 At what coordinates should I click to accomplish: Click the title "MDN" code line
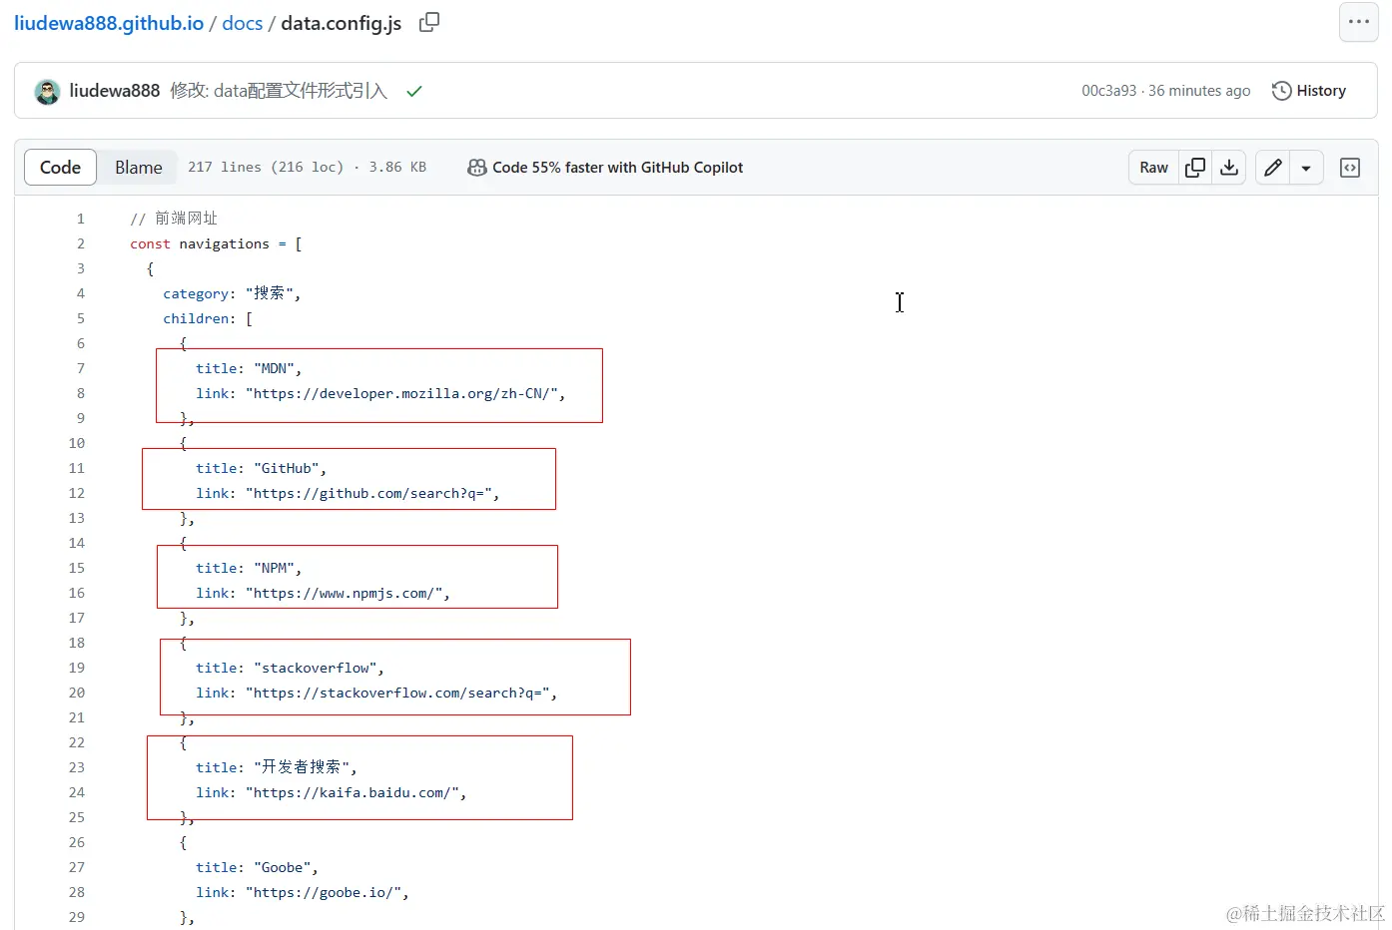point(249,368)
